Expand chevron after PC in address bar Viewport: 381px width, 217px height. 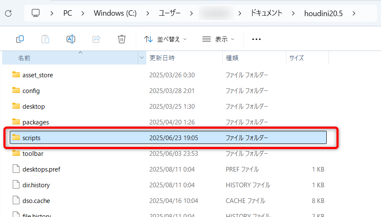click(83, 14)
